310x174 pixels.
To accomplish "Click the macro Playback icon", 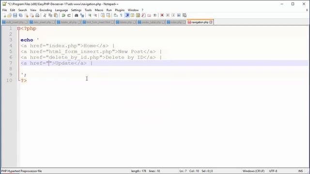I will [x=173, y=15].
